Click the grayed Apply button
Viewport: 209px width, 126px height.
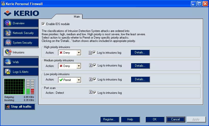pyautogui.click(x=196, y=119)
